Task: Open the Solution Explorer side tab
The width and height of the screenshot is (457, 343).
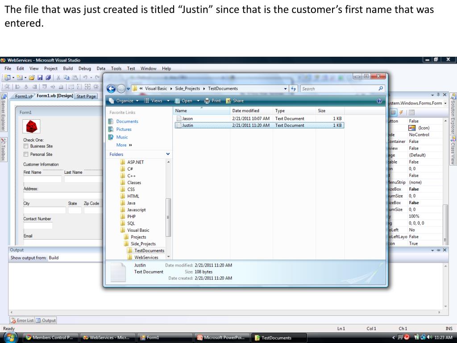Action: (453, 114)
